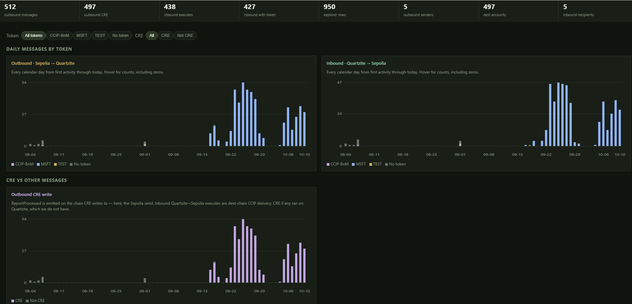Click the 497 dest accounts stat

tap(518, 11)
